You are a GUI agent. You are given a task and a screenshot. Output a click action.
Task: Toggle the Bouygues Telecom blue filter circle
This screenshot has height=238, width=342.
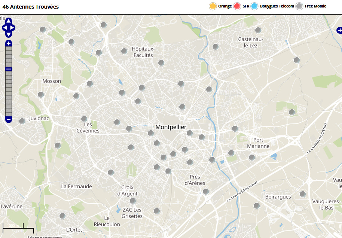click(255, 6)
